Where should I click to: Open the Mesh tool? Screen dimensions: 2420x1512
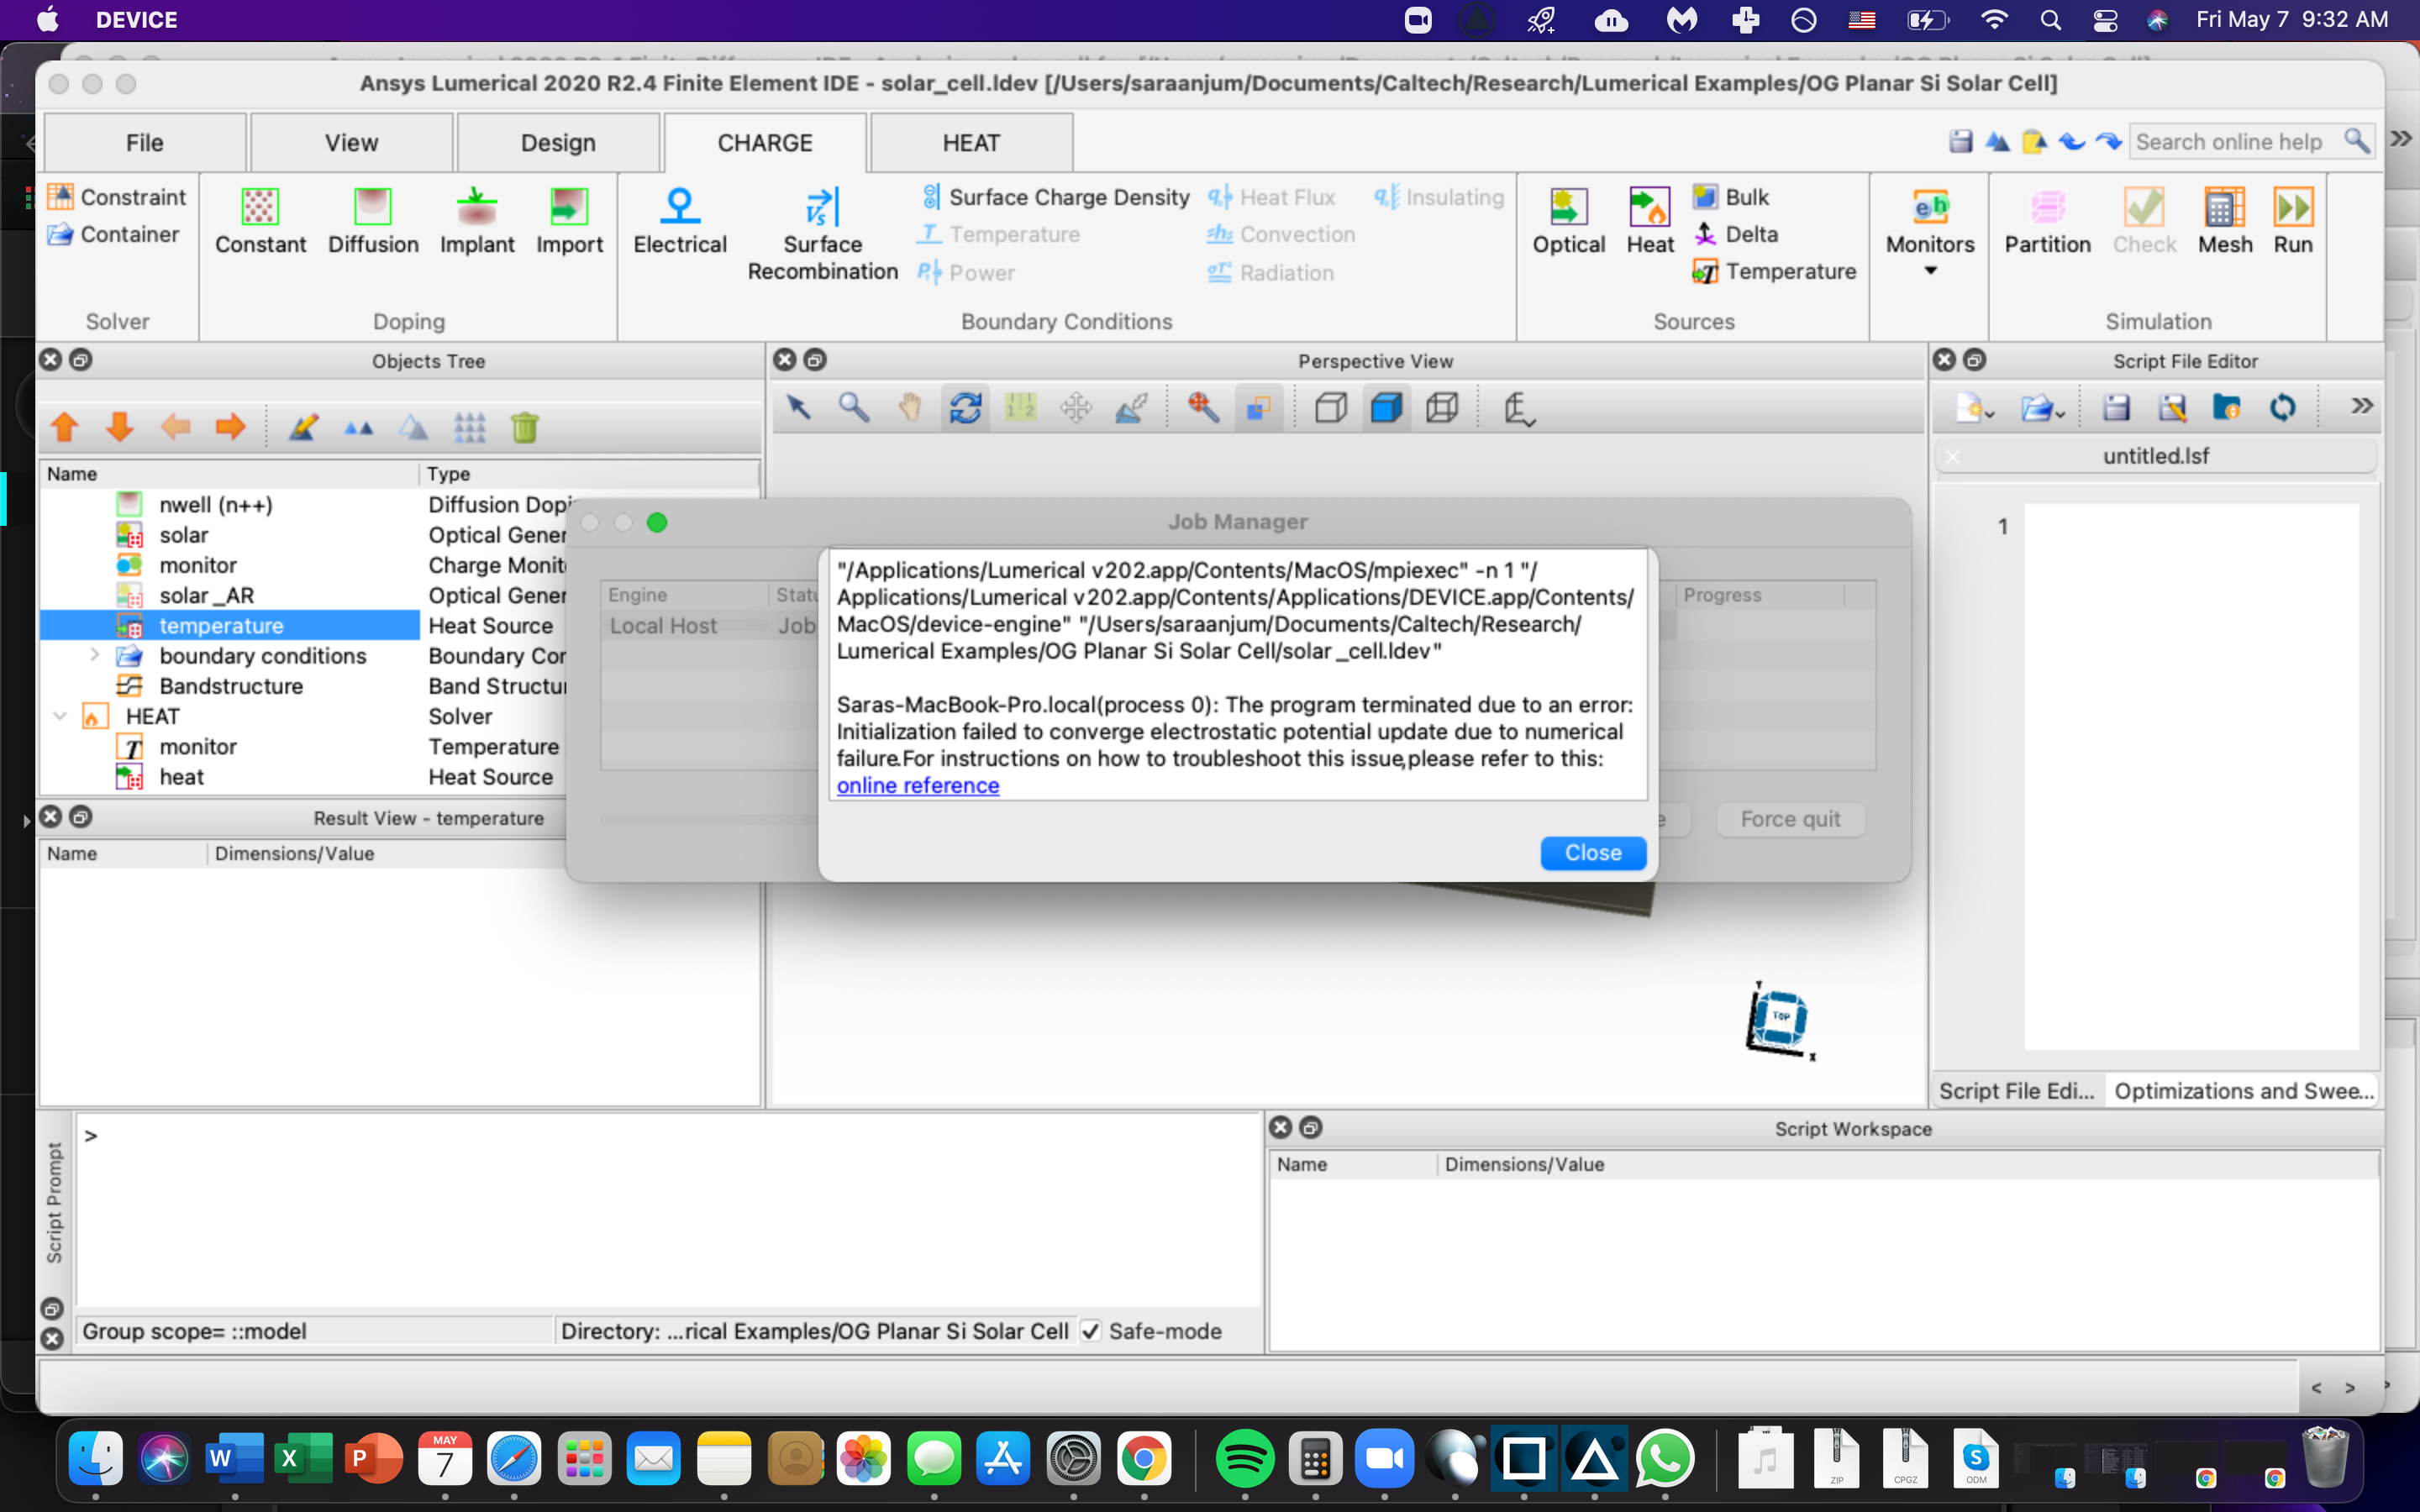tap(2225, 222)
